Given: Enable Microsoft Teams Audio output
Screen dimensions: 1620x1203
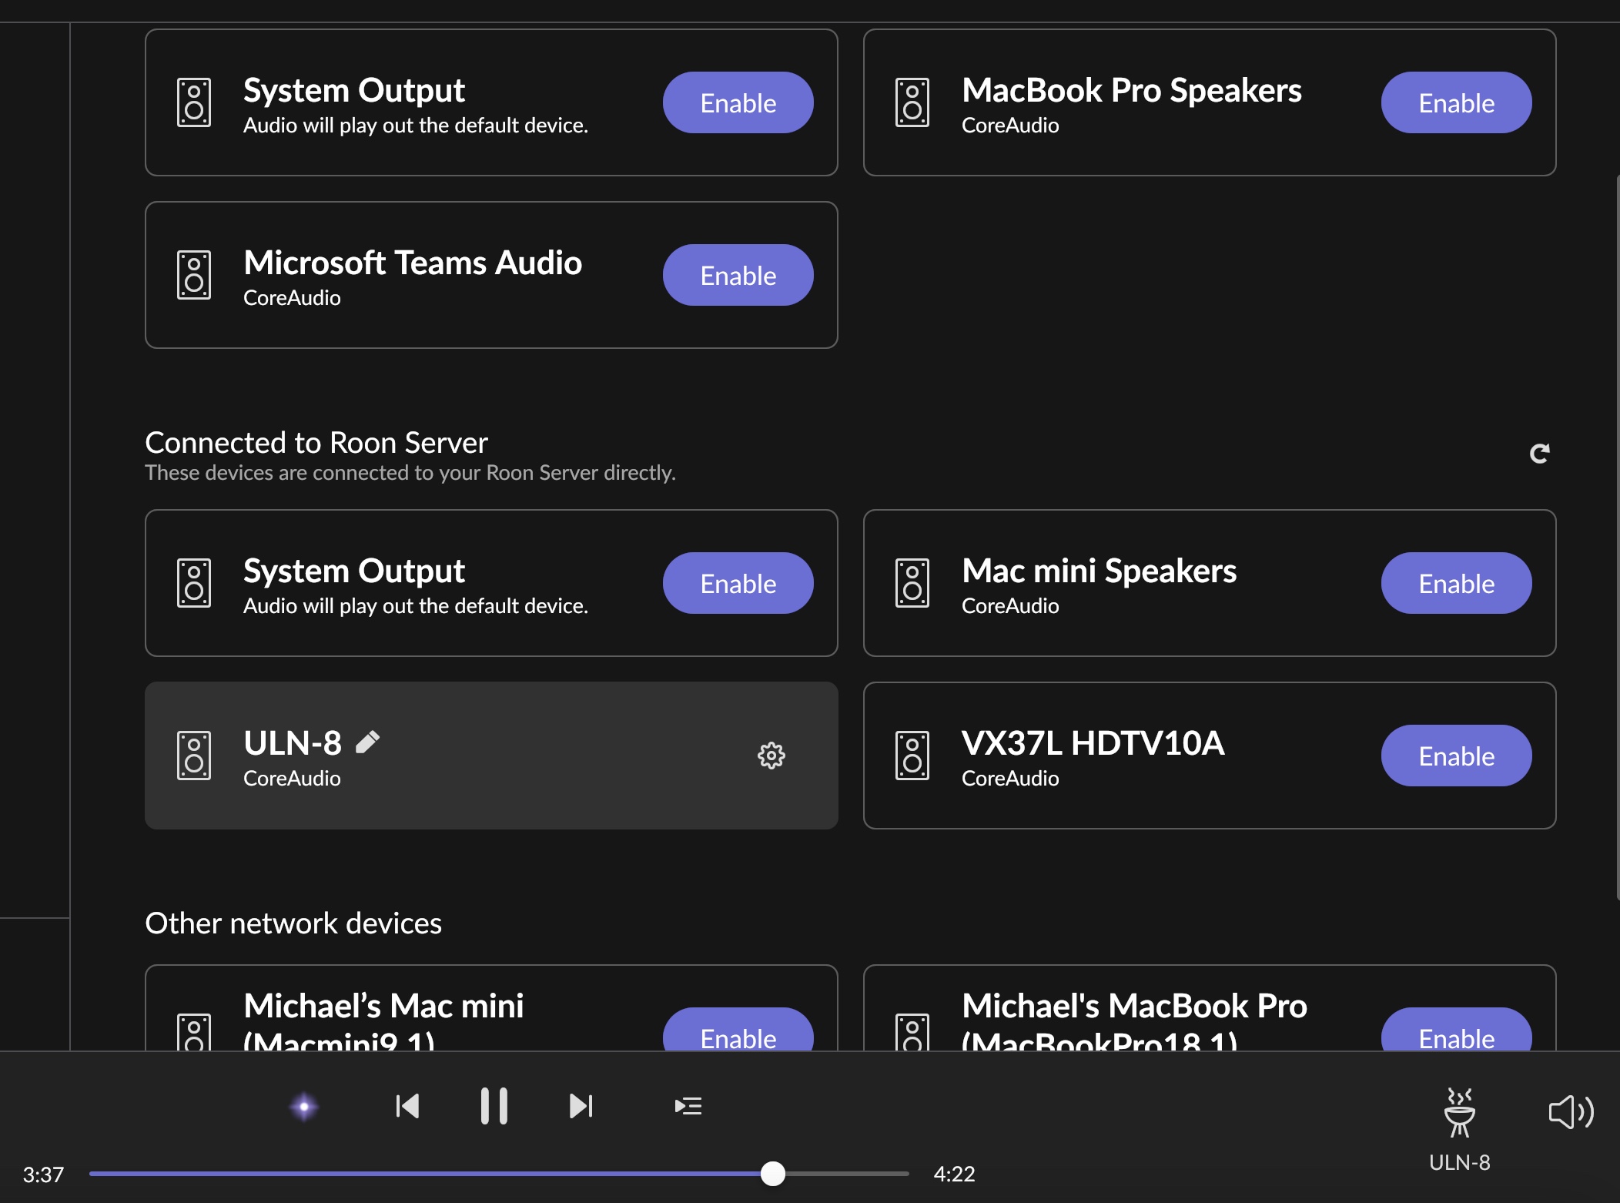Looking at the screenshot, I should [737, 274].
